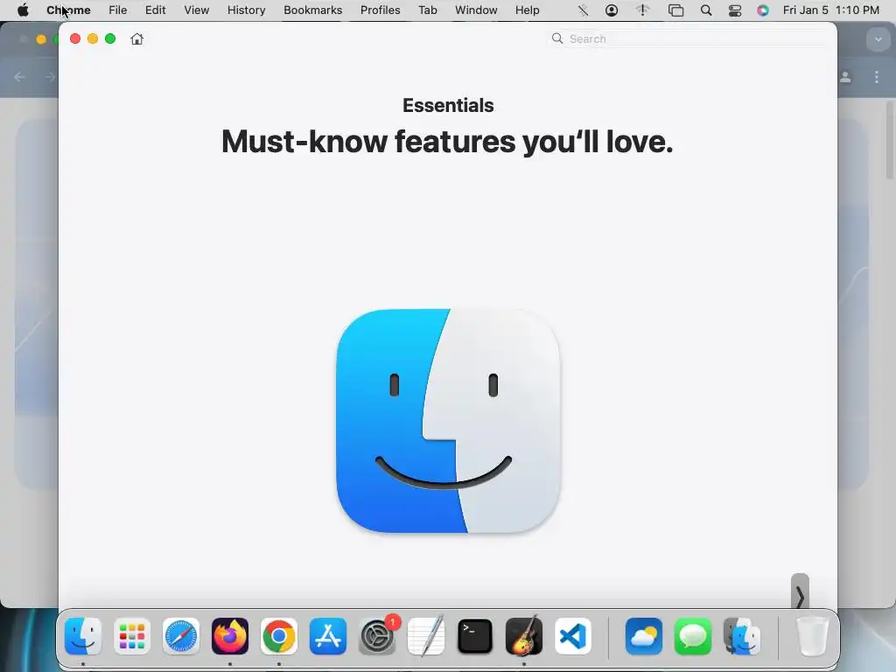This screenshot has width=896, height=672.
Task: Go to the Tips home page icon
Action: click(136, 38)
